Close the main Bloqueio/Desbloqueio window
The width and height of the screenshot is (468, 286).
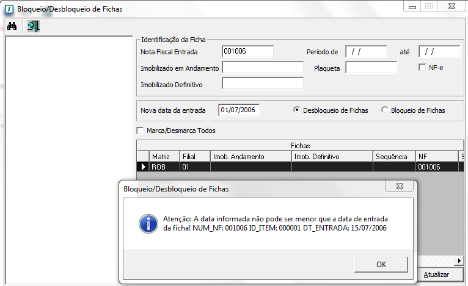tap(452, 6)
